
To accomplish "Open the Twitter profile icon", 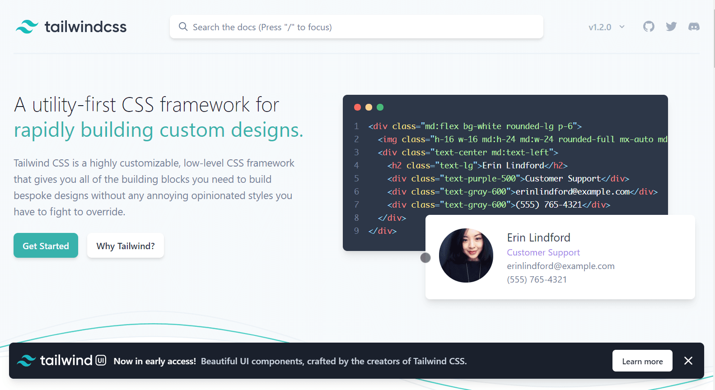I will [671, 27].
